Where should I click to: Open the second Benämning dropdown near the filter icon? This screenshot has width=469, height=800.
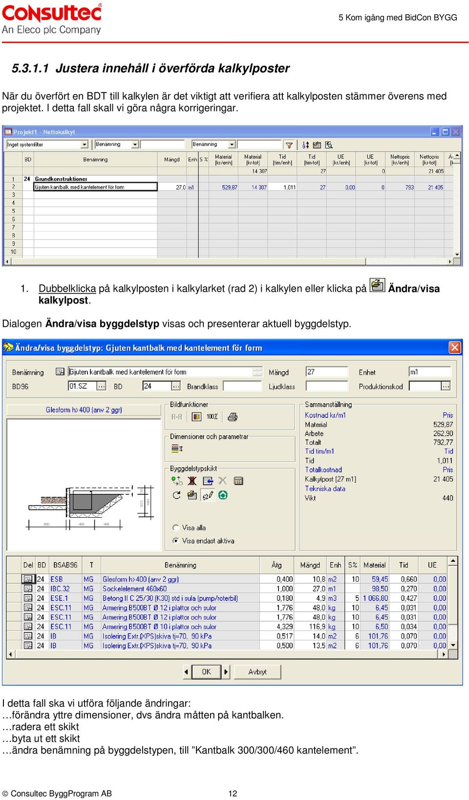pos(232,144)
